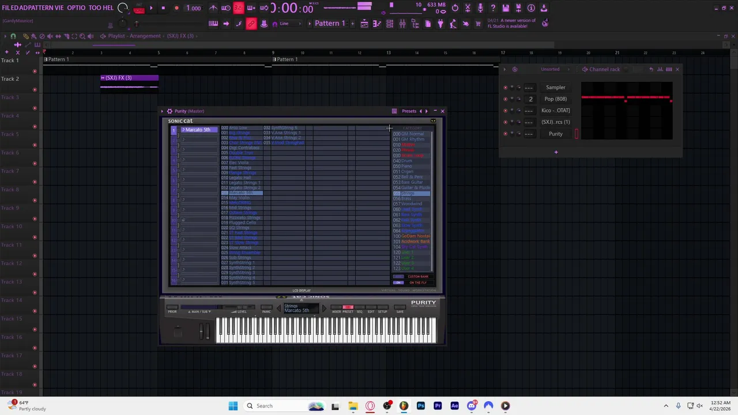
Task: Open the Purity gear settings icon
Action: point(170,111)
